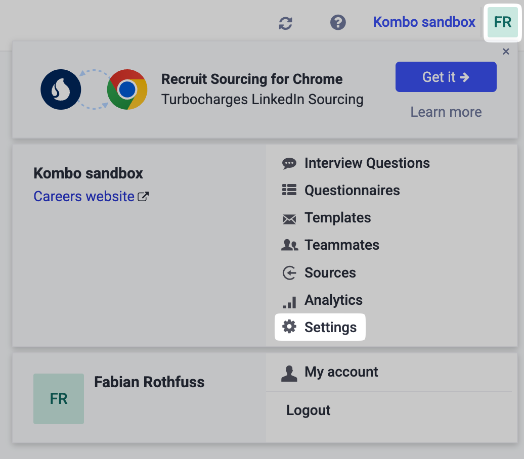Screen dimensions: 524x459
Task: Click the Recruit flame logo icon
Action: [61, 89]
